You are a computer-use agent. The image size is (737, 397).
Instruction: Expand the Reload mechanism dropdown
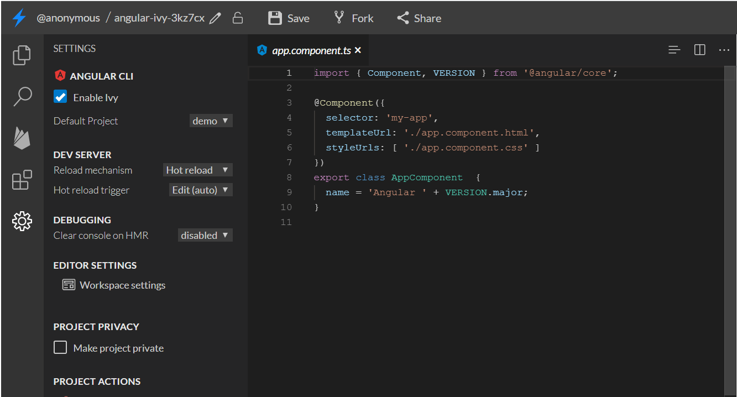(x=198, y=170)
